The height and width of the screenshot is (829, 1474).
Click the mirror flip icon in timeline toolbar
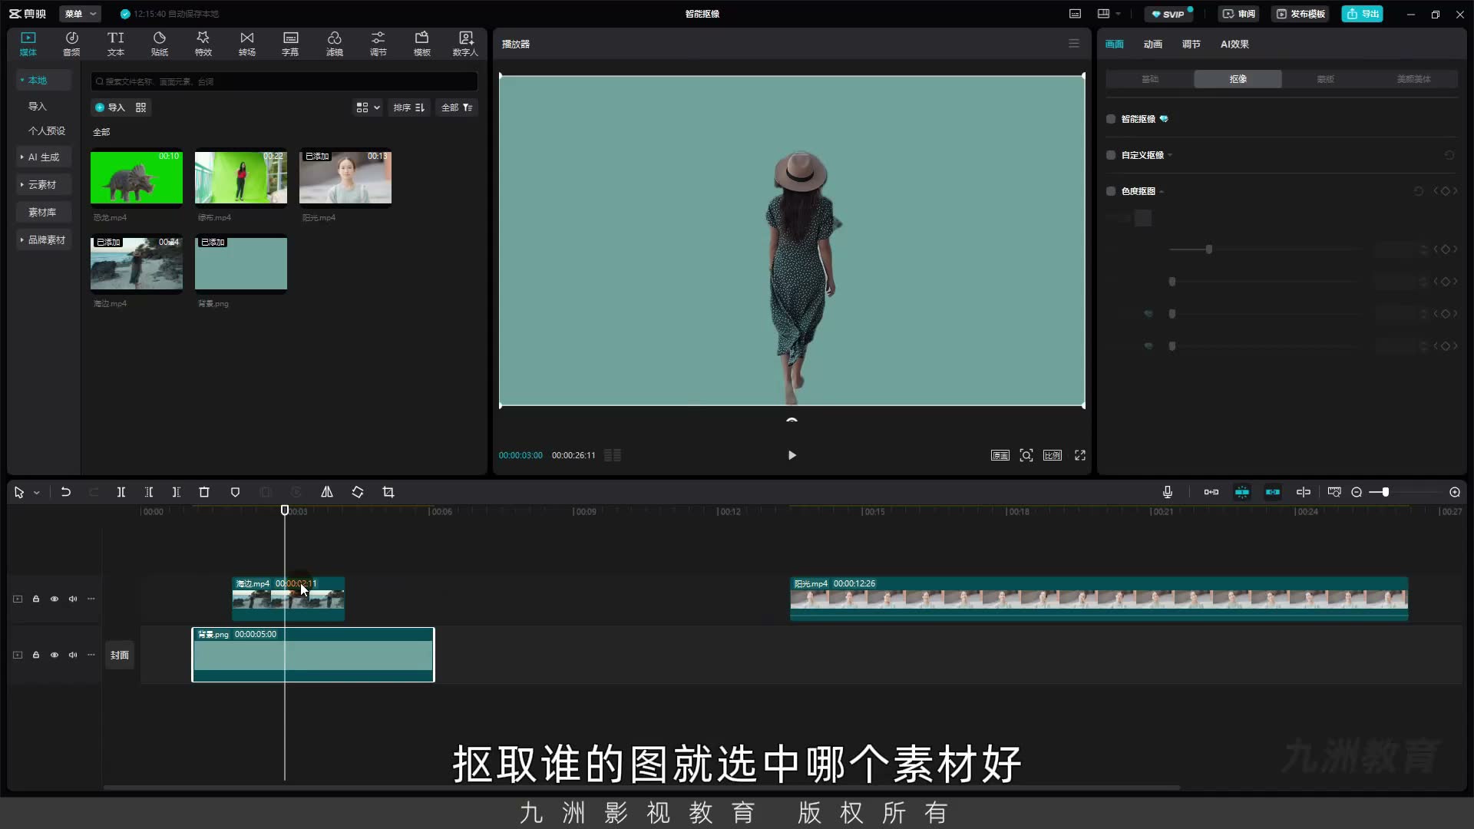[x=326, y=492]
